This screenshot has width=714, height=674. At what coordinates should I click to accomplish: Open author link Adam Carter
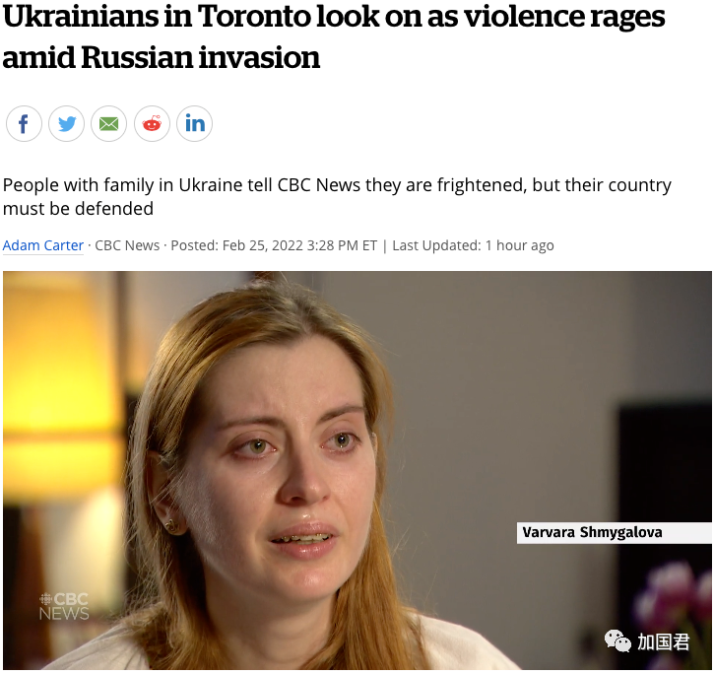(43, 245)
